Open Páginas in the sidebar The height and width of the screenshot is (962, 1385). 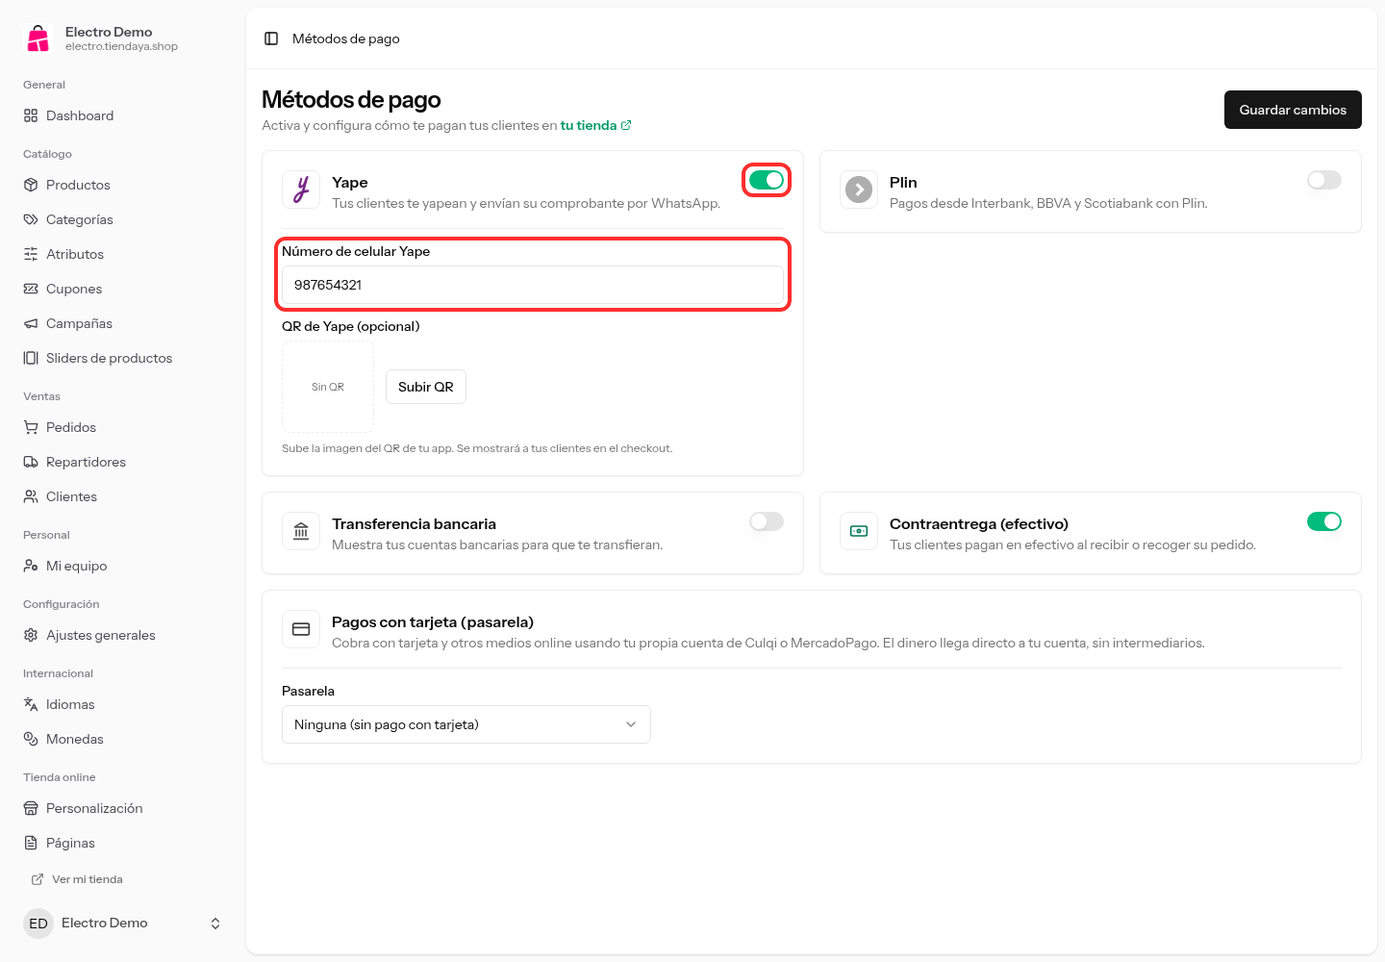[123, 843]
